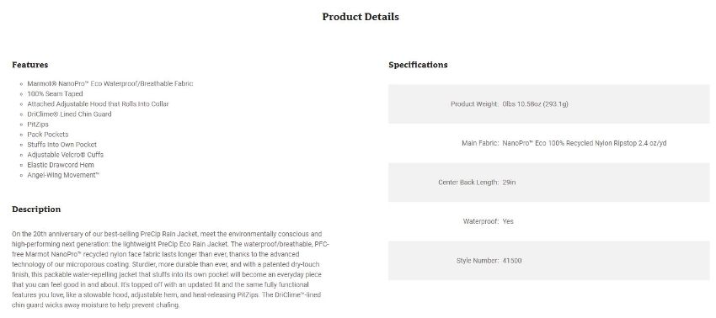Click the Center Back Length row
This screenshot has width=716, height=318.
coord(549,183)
